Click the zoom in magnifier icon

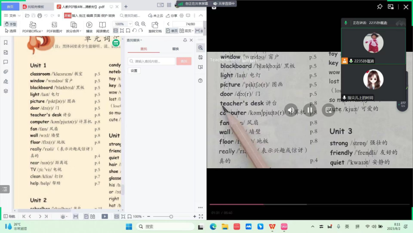coord(143,24)
